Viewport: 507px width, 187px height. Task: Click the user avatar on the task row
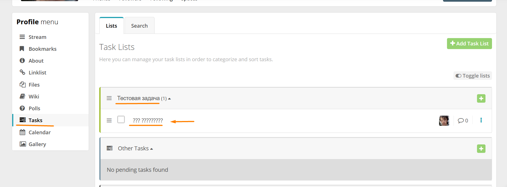tap(444, 120)
